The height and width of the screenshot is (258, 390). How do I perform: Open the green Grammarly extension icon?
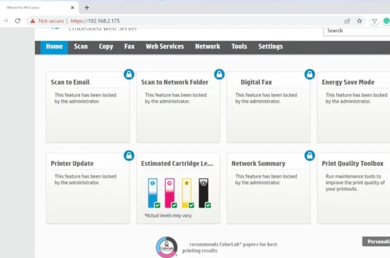[386, 21]
